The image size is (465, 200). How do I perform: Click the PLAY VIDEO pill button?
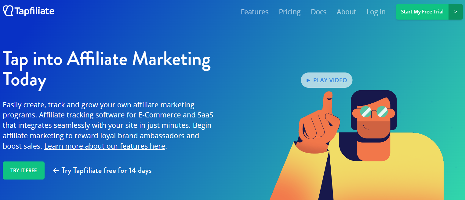pos(326,80)
